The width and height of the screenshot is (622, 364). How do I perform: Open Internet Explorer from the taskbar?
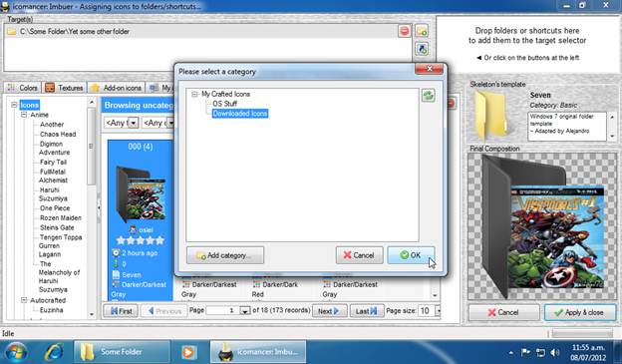click(x=54, y=352)
